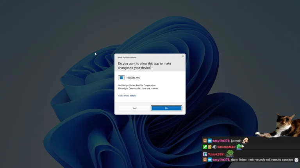Click the green moderator sword badge beside SeriousM4x
The image size is (300, 168).
[205, 147]
